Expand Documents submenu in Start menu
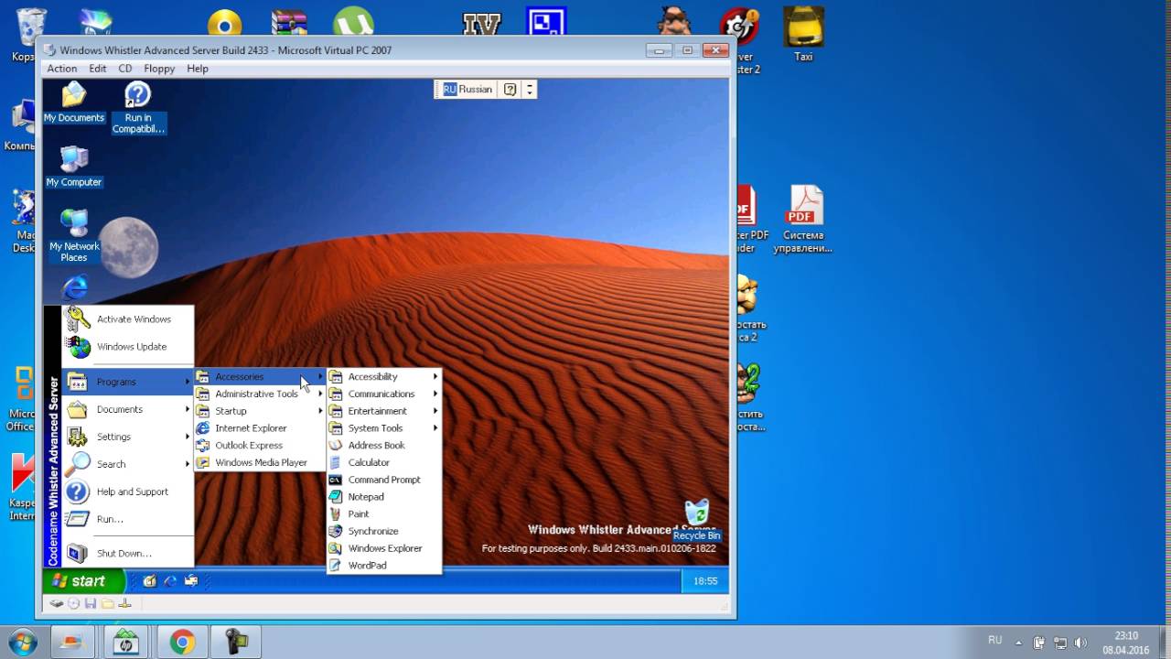 pos(127,409)
